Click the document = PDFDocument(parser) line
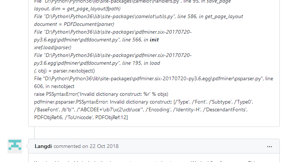Viewport: 282px width, 162px height. click(x=74, y=24)
